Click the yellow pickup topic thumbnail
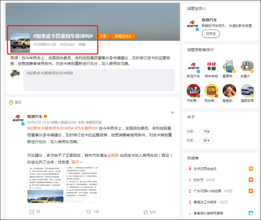The width and height of the screenshot is (261, 220). tap(20, 43)
